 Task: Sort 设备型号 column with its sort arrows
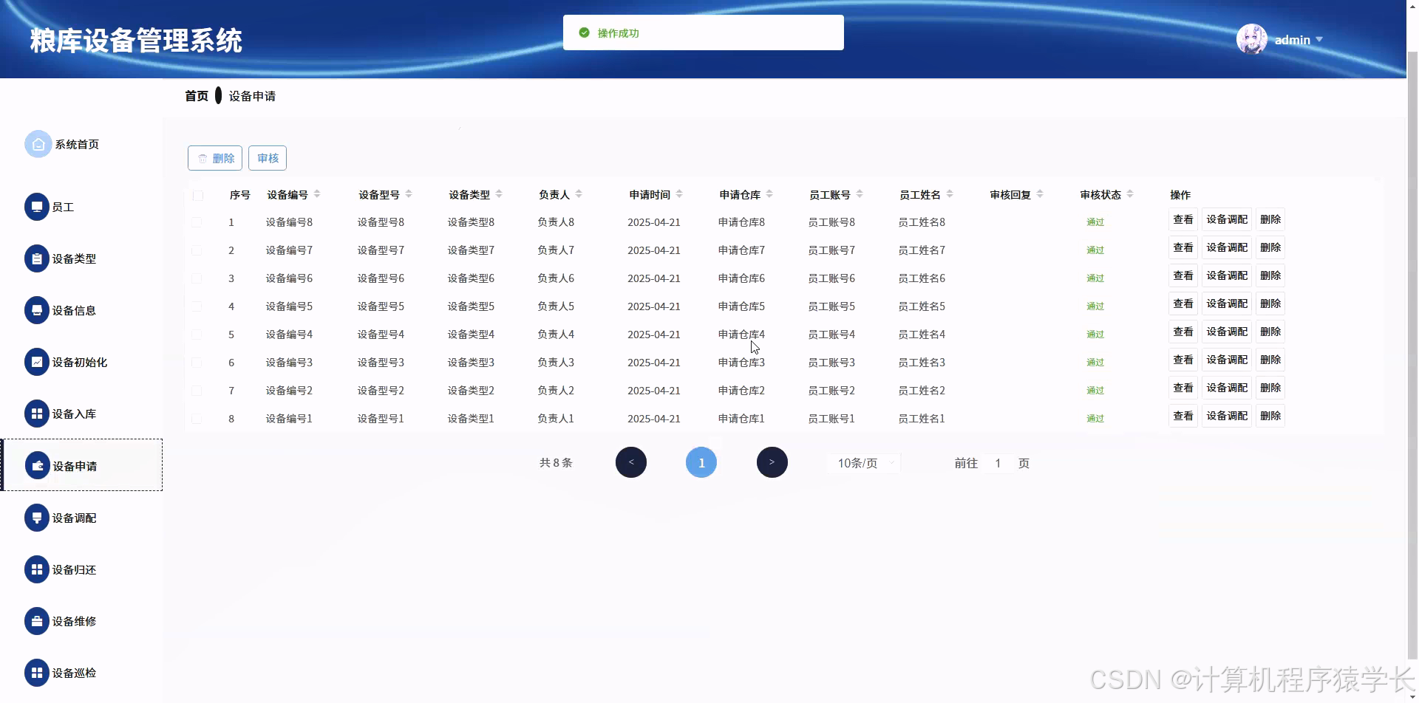[409, 194]
